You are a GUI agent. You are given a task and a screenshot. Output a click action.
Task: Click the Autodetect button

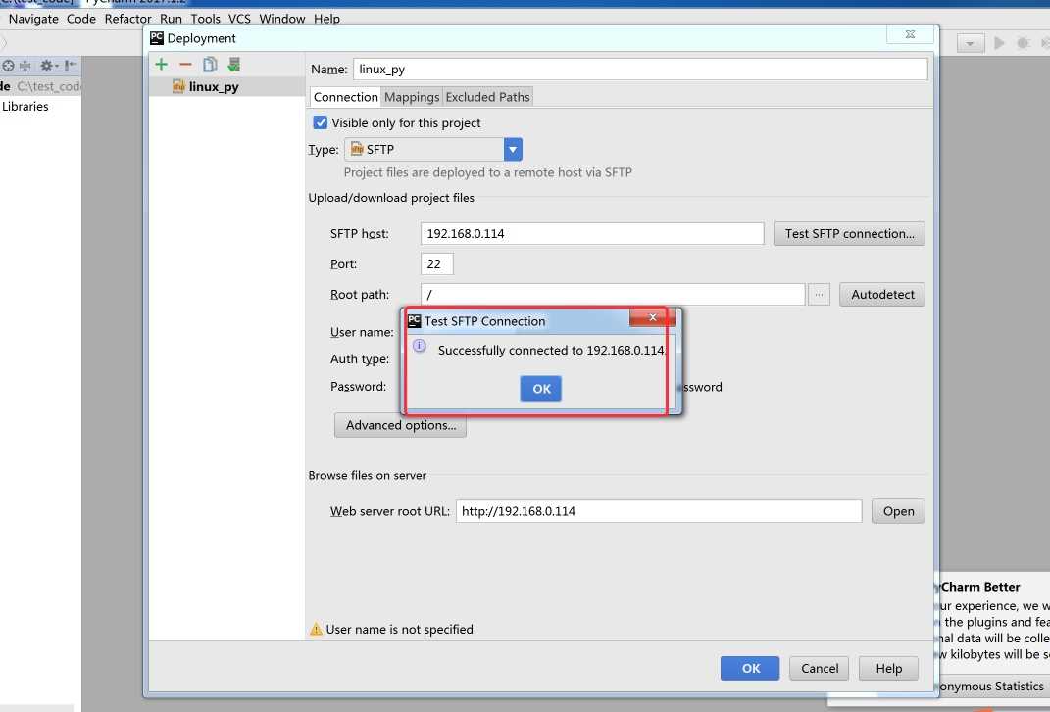[882, 295]
